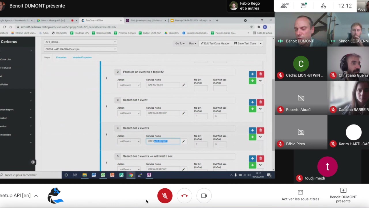Enable captions via Activer les sous-titres
The width and height of the screenshot is (369, 208).
(300, 195)
